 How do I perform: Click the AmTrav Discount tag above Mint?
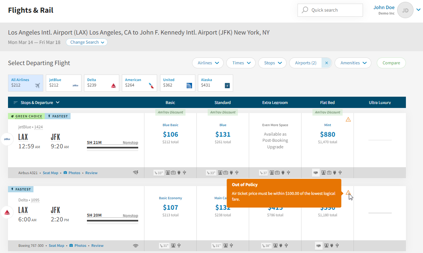coord(327,112)
